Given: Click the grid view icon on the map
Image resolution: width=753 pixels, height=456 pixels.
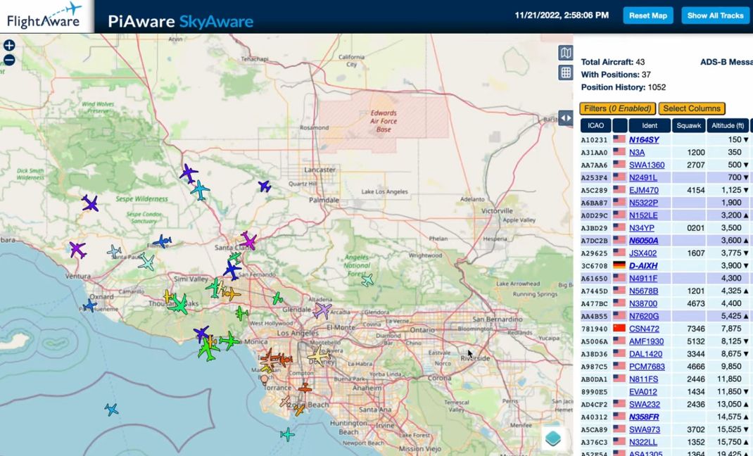Looking at the screenshot, I should [x=565, y=71].
